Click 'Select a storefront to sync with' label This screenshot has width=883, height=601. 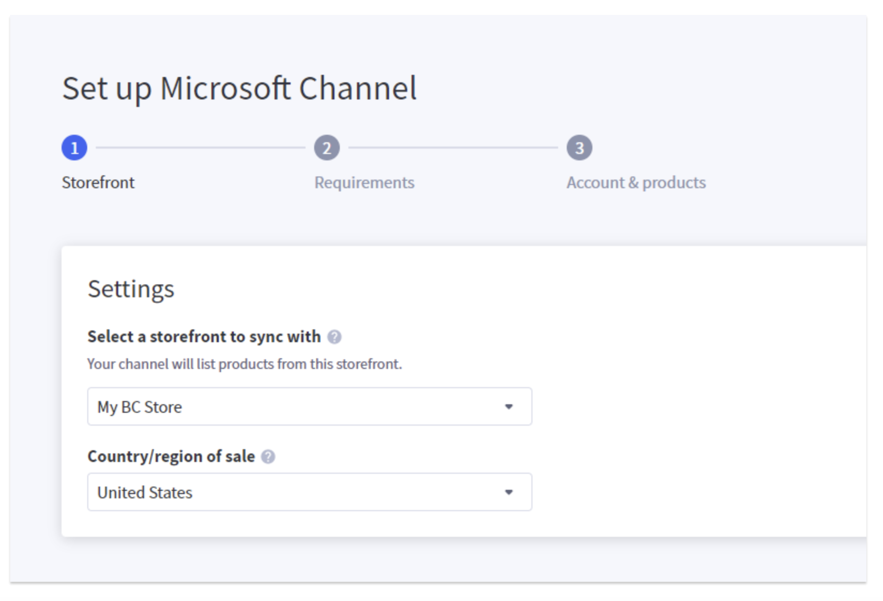click(204, 336)
